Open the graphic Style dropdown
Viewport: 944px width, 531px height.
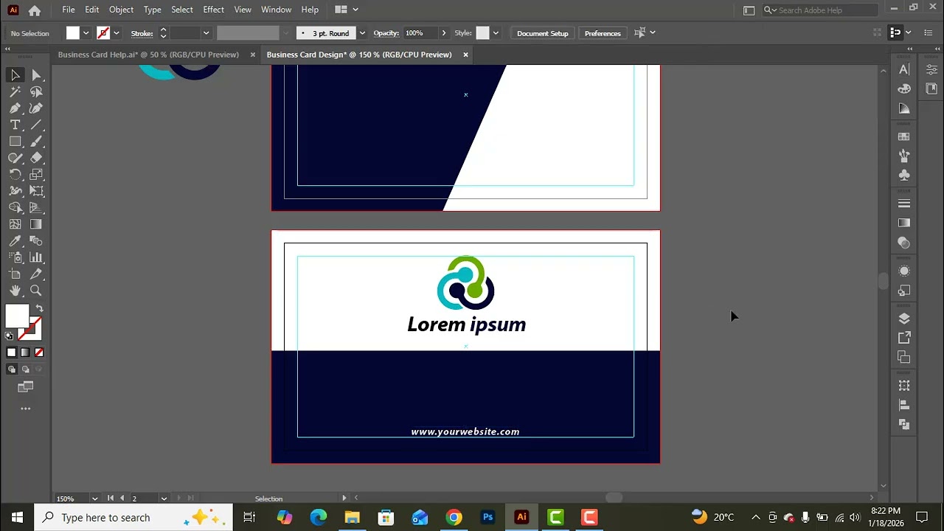coord(496,33)
